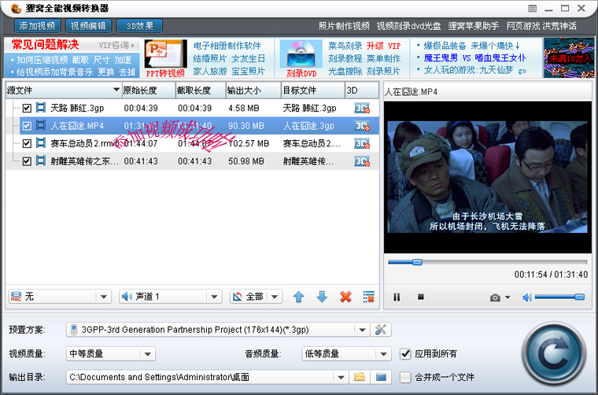This screenshot has height=395, width=598.
Task: Mute the preview speaker icon
Action: [x=527, y=297]
